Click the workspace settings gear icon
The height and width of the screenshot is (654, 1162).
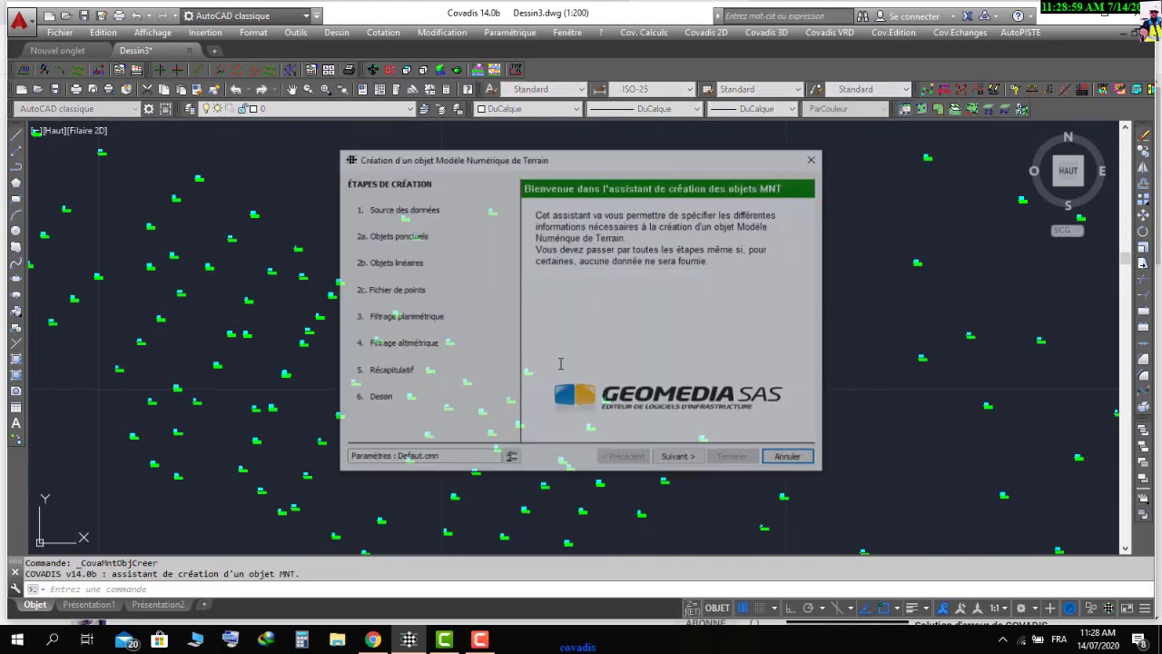click(150, 109)
